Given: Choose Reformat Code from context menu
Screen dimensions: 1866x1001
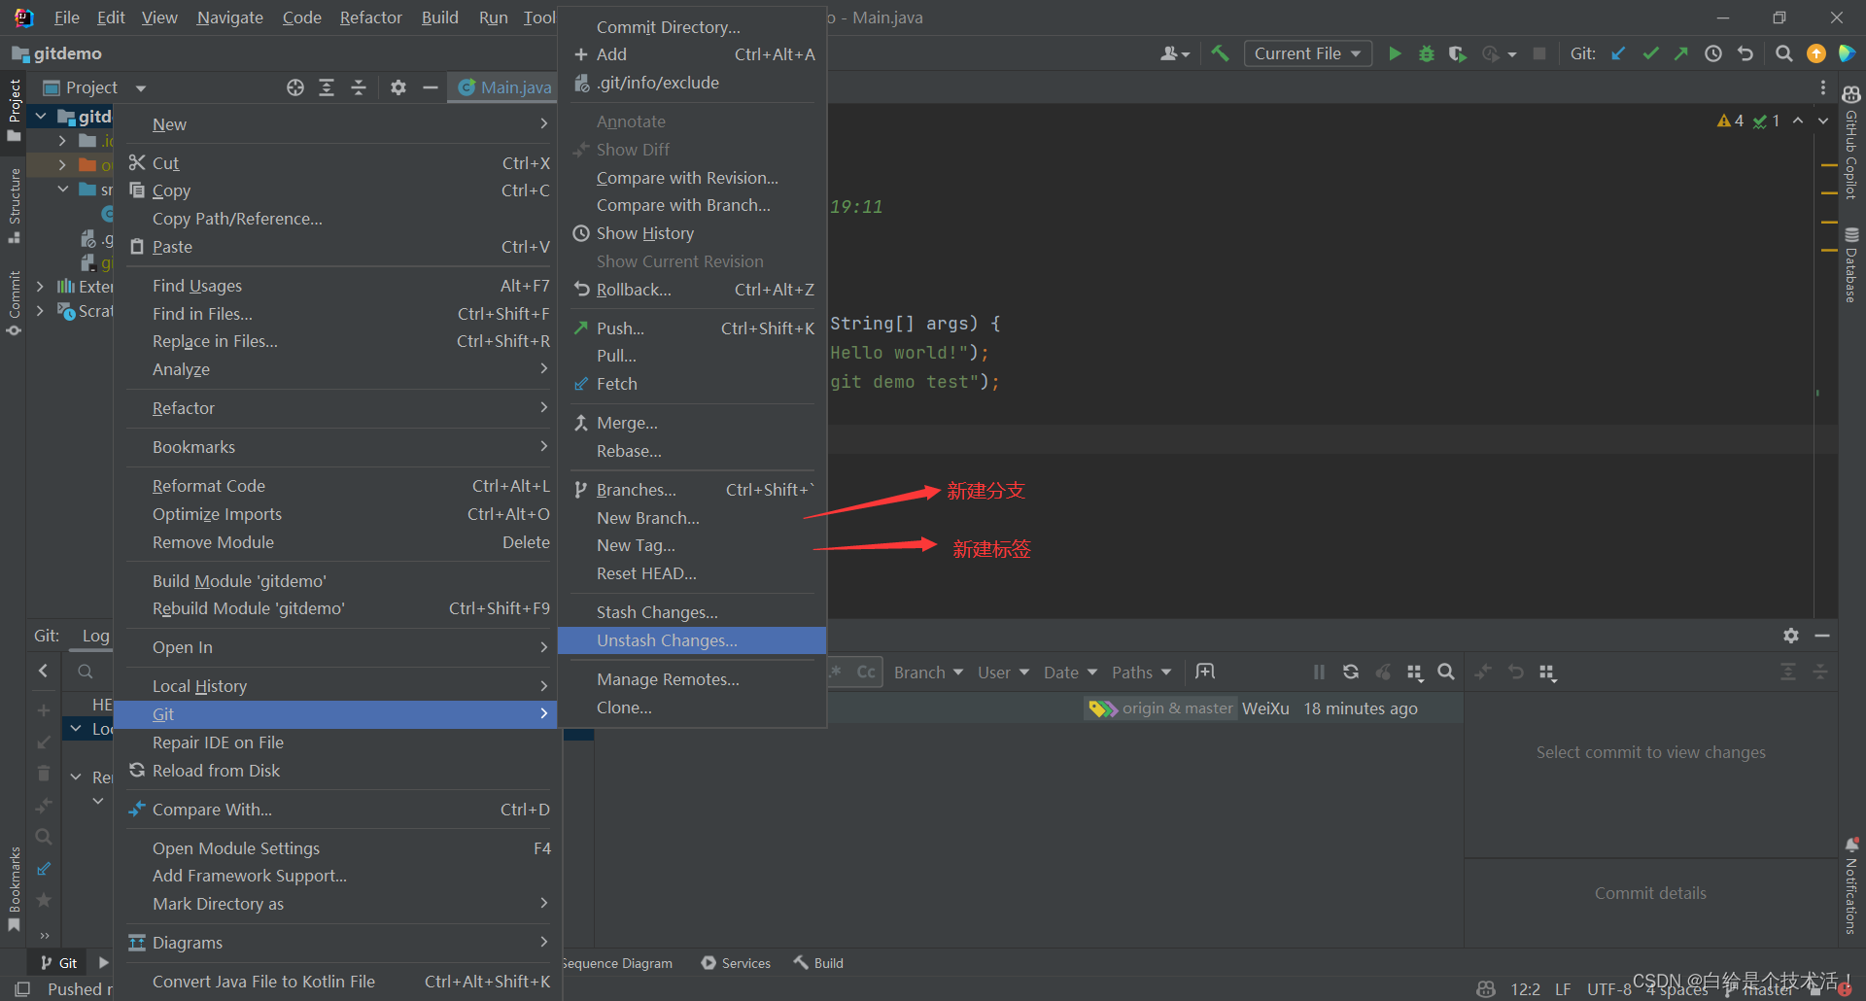Looking at the screenshot, I should tap(337, 486).
